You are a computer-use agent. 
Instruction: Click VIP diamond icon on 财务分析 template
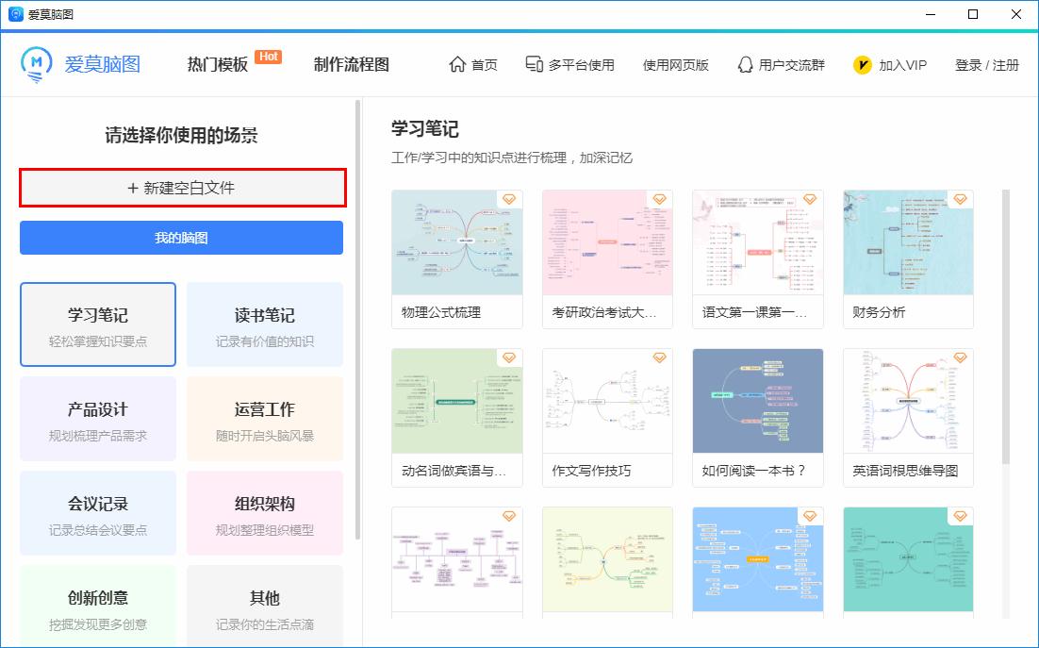(x=960, y=199)
